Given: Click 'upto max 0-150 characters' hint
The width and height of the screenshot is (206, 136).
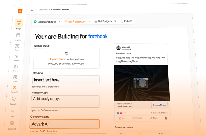Looking at the screenshot, I should point(45,110).
